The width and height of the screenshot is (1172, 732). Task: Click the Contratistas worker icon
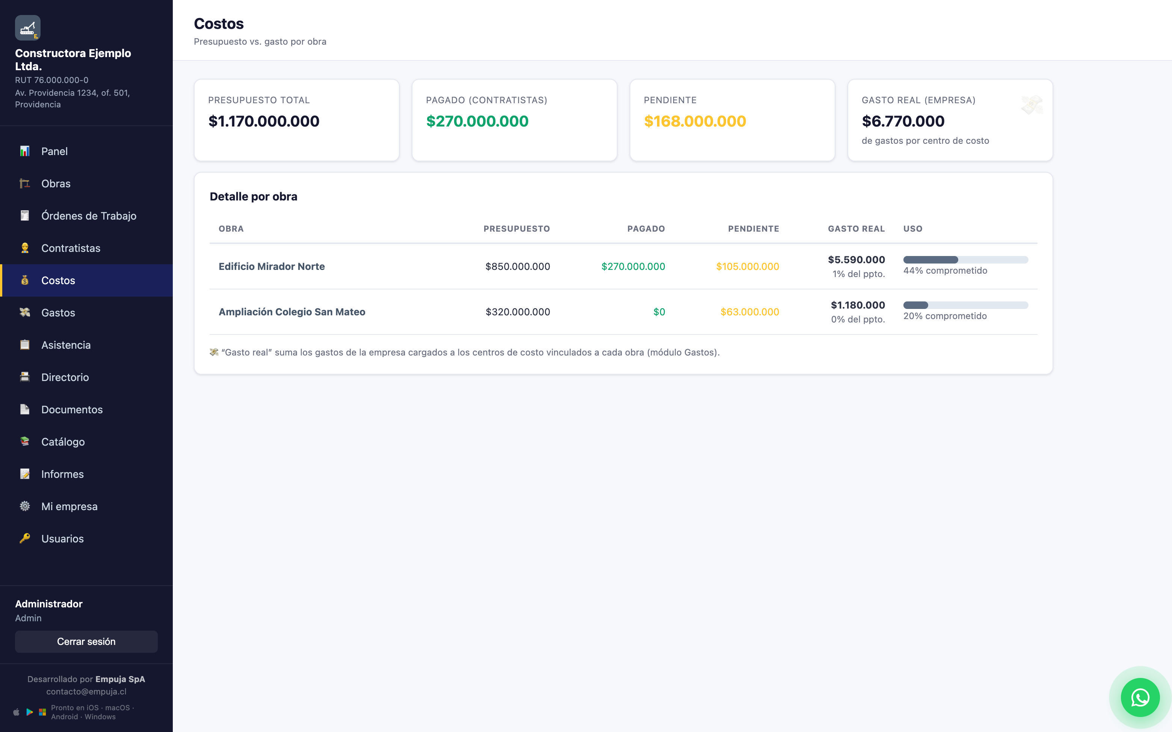(25, 248)
